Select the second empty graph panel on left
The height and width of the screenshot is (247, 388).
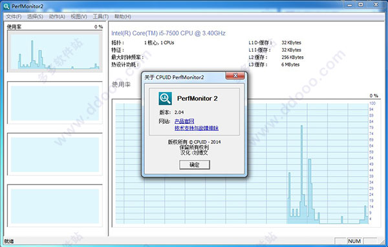(x=55, y=103)
